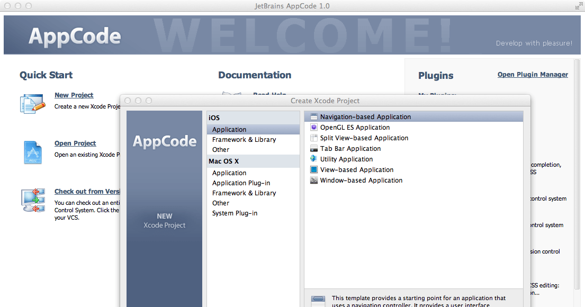Image resolution: width=585 pixels, height=307 pixels.
Task: Click the Check out from Version Control link
Action: (87, 191)
